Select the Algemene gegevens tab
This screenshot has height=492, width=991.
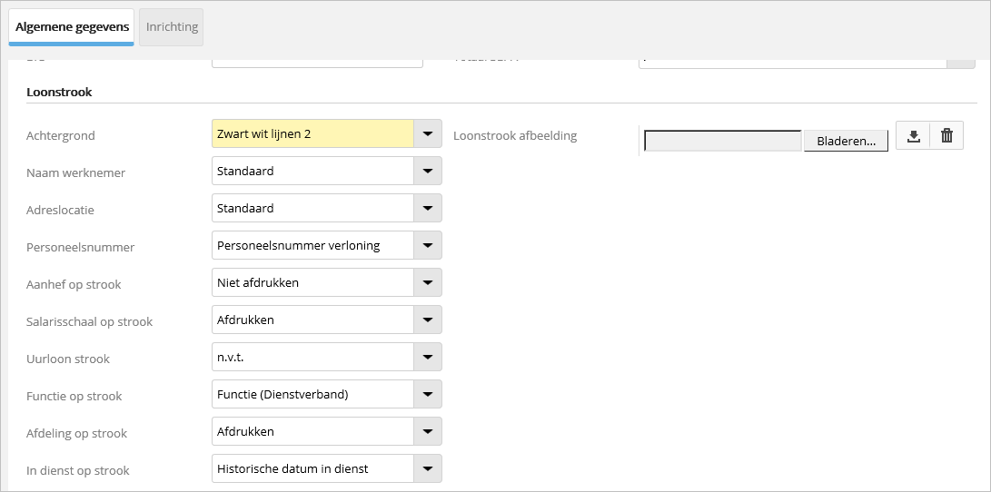(72, 27)
